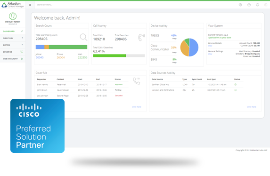Click the blue slice of device pie chart

[x=194, y=48]
